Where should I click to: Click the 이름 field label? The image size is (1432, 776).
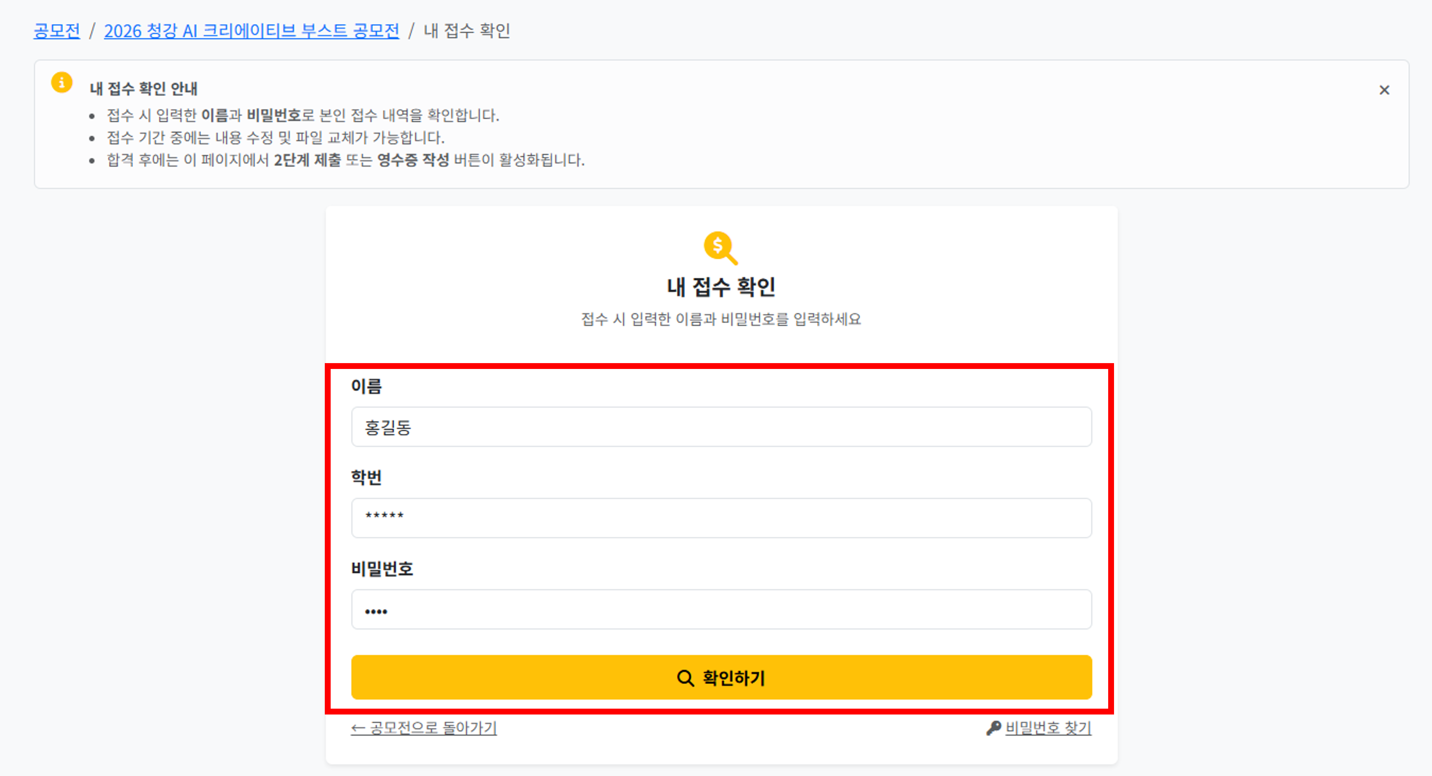pos(366,386)
